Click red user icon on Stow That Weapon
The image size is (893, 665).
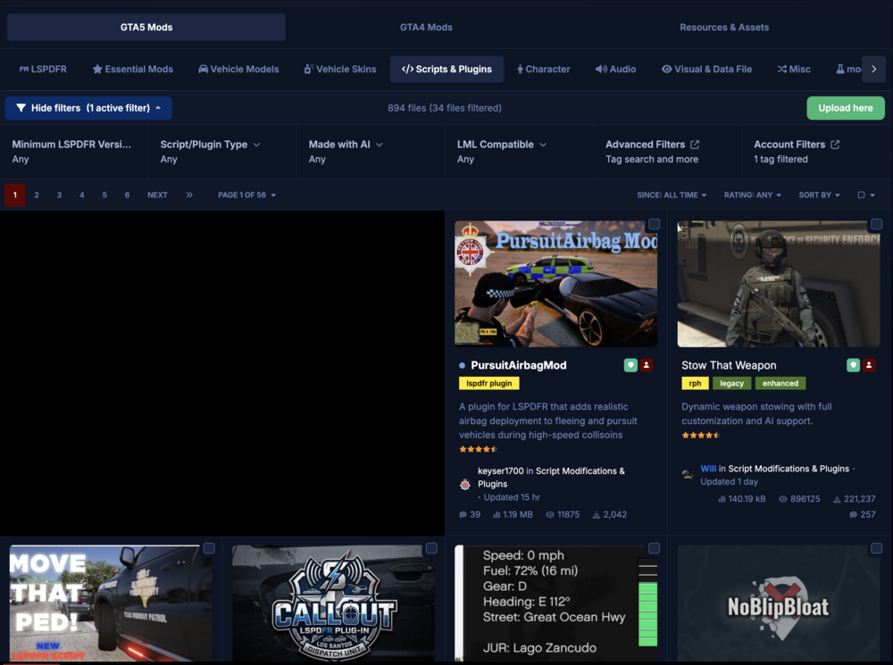869,365
